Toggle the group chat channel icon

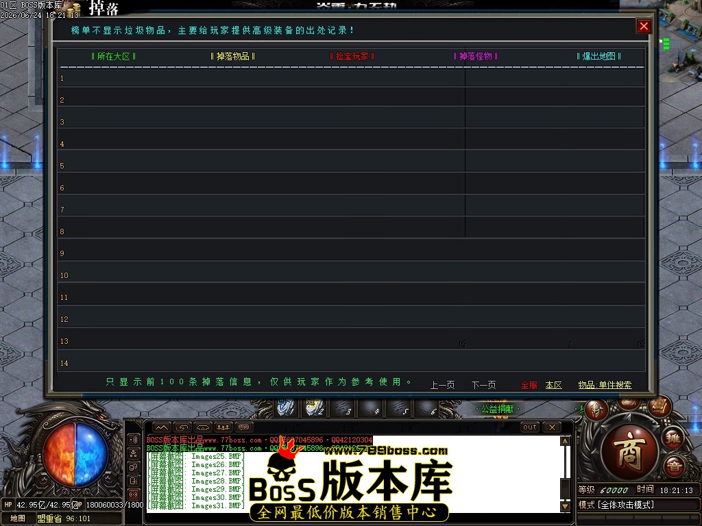pyautogui.click(x=133, y=467)
